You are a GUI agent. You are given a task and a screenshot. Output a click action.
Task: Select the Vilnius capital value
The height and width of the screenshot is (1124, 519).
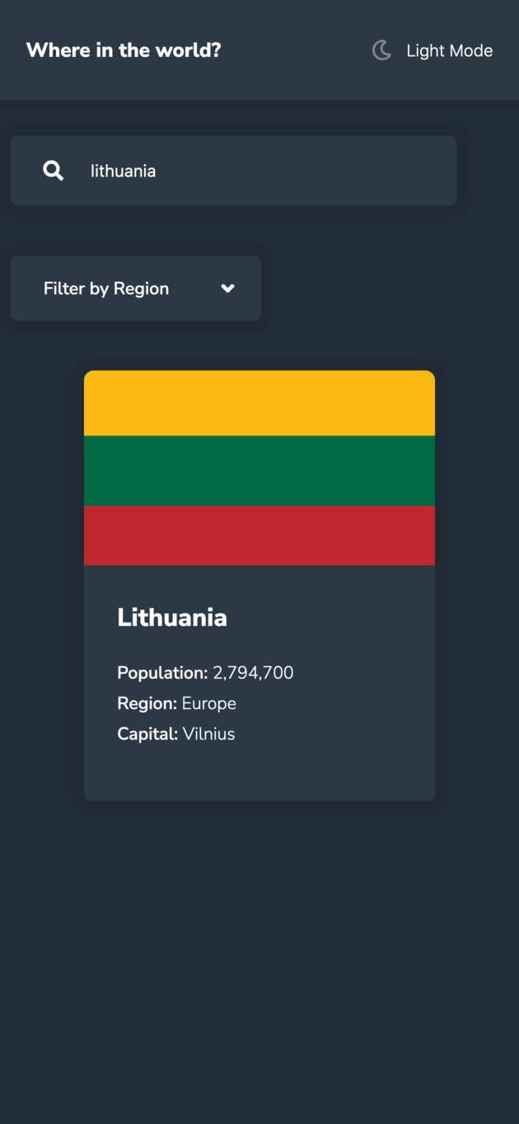(x=209, y=734)
